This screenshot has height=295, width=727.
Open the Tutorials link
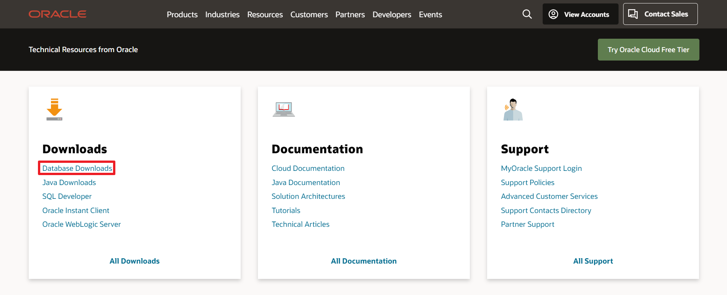point(286,210)
